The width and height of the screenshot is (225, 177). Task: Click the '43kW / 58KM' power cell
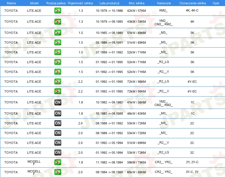tap(136, 22)
